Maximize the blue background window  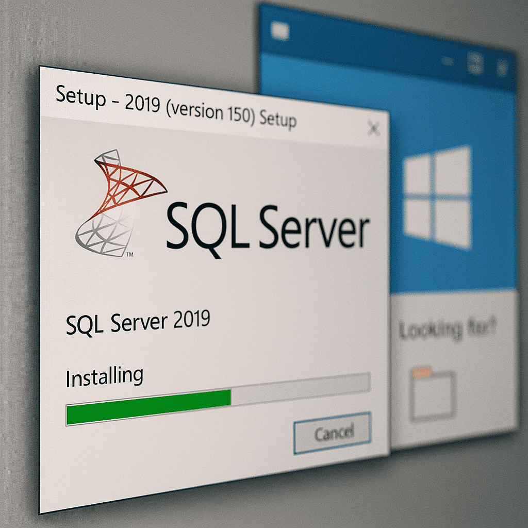click(x=475, y=63)
